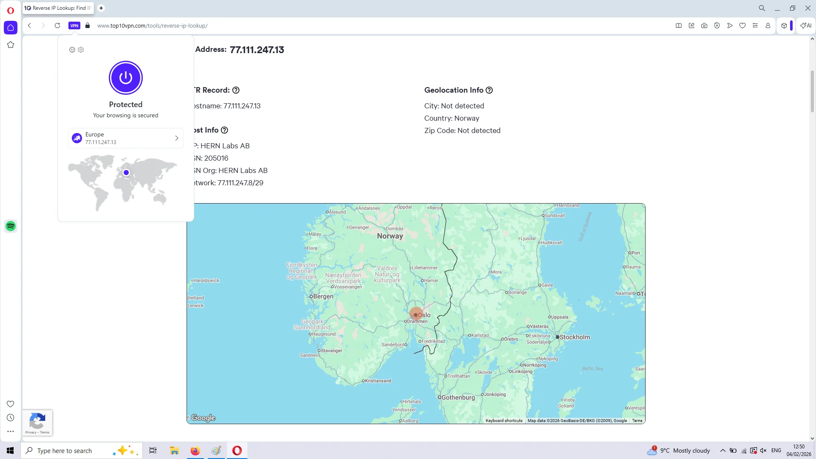
Task: Switch to the Reverse IP Lookup tab
Action: (x=58, y=8)
